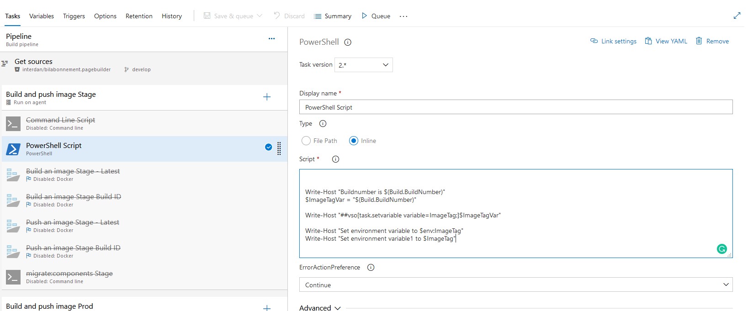This screenshot has width=748, height=311.
Task: Open Link settings
Action: tap(613, 41)
